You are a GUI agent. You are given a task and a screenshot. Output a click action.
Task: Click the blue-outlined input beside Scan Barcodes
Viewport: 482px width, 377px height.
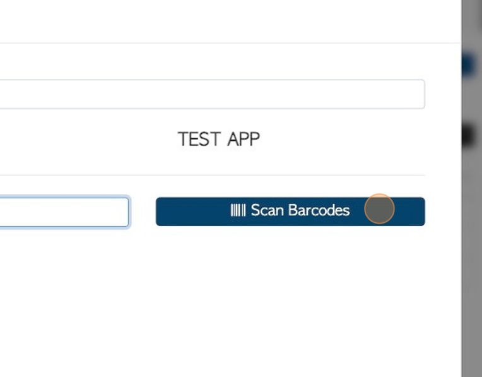pyautogui.click(x=64, y=212)
